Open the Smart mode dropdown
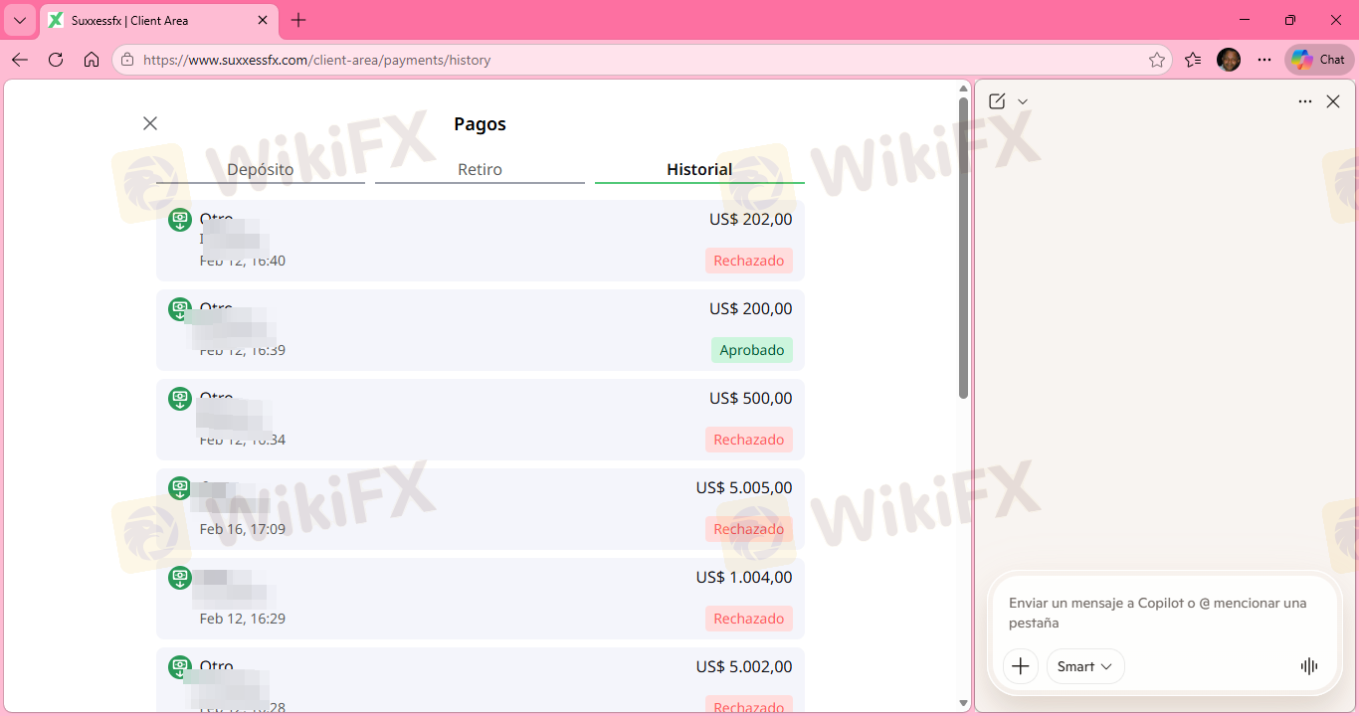 tap(1085, 666)
